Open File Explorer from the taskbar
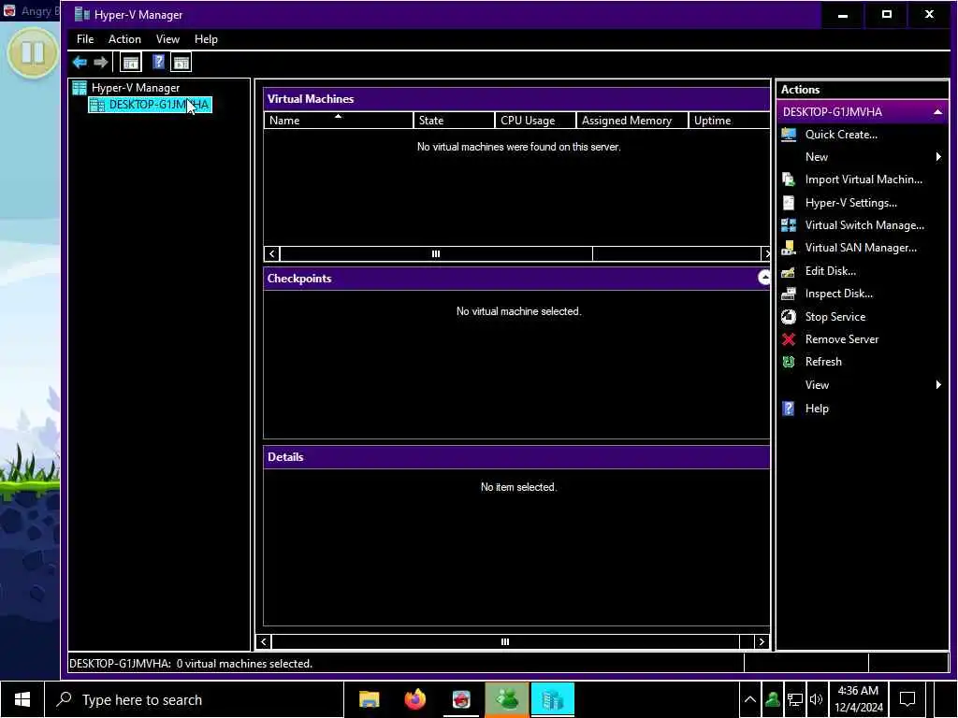 (369, 699)
